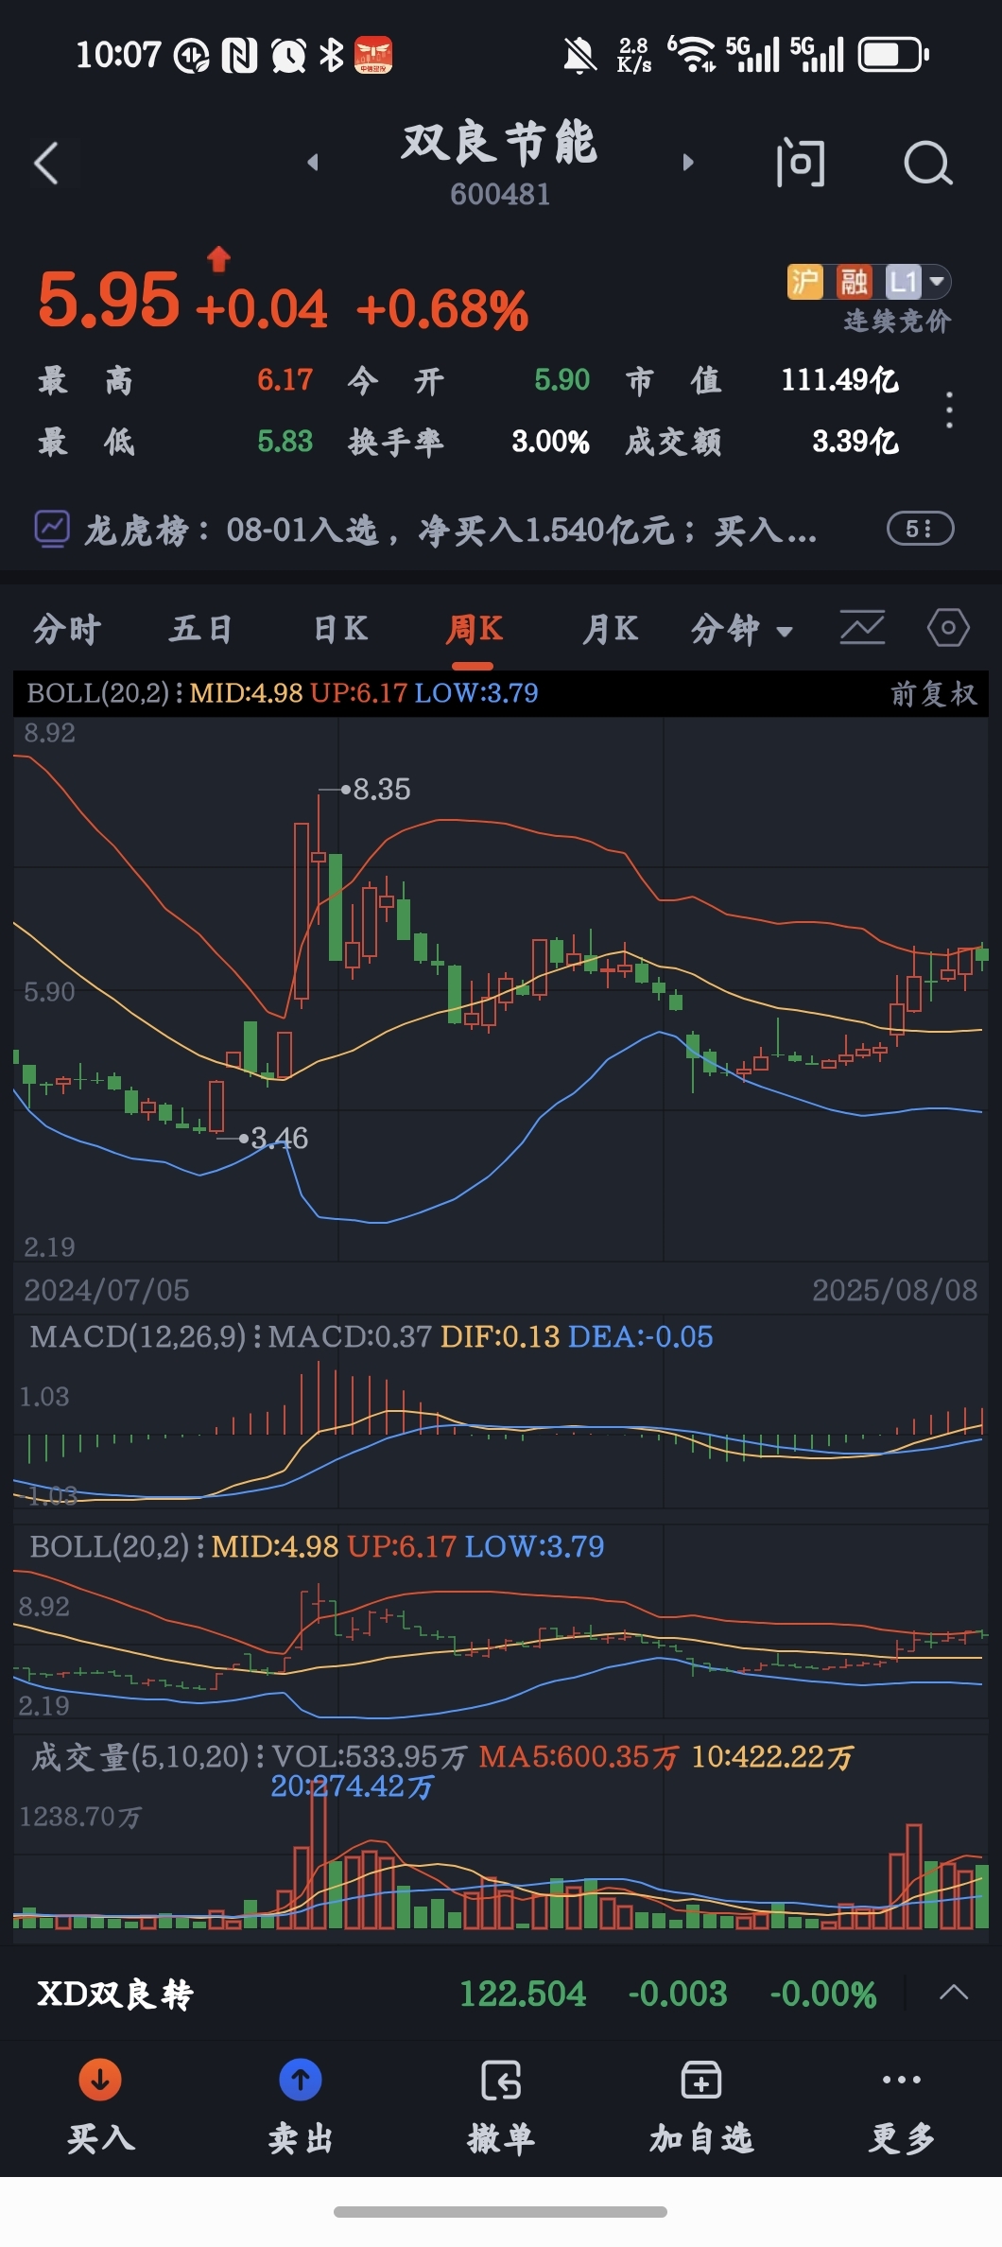Image resolution: width=1002 pixels, height=2247 pixels.
Task: Tap the 最高 6.17 value
Action: click(285, 380)
